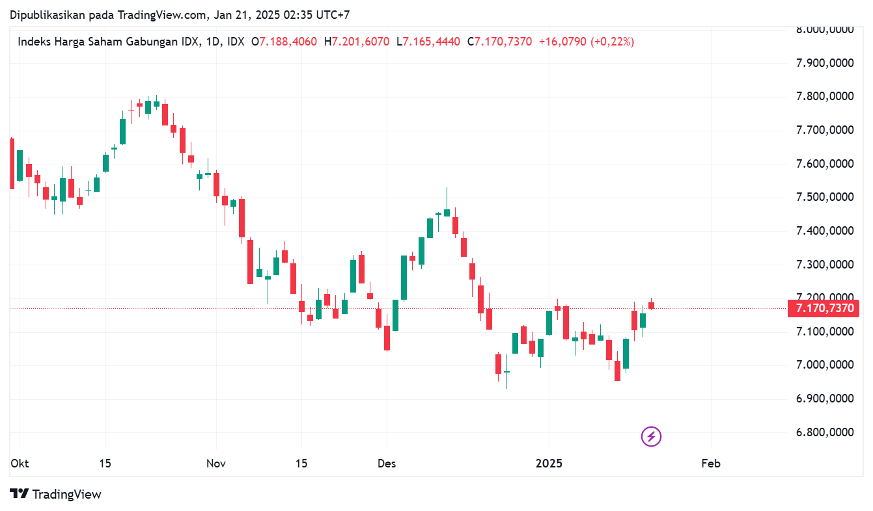Select the 2025 label on time axis
This screenshot has width=873, height=511.
point(548,464)
